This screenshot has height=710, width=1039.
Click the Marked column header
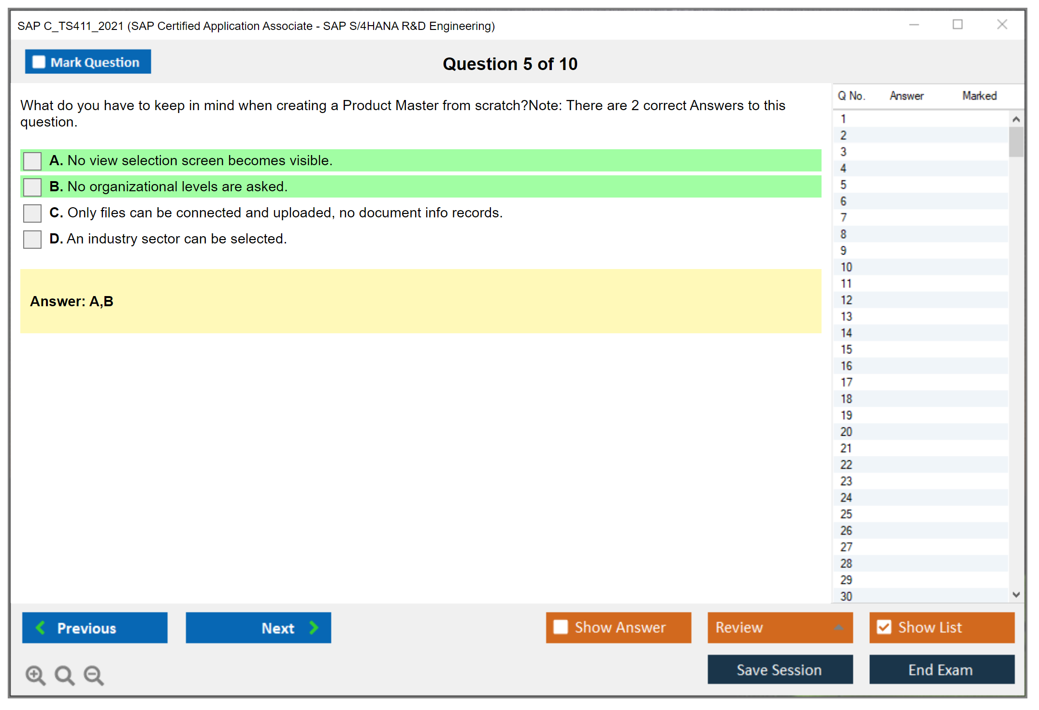coord(979,96)
